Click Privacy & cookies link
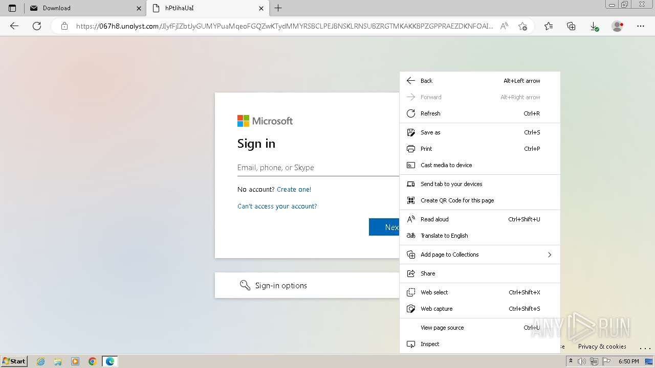Screen dimensions: 655x368 pos(602,347)
